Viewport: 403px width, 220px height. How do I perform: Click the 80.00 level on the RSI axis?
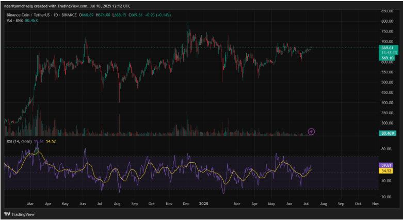pos(386,149)
